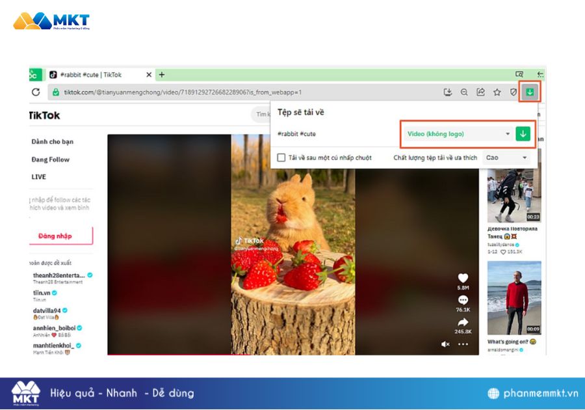Like the rabbit video with heart icon

[463, 278]
